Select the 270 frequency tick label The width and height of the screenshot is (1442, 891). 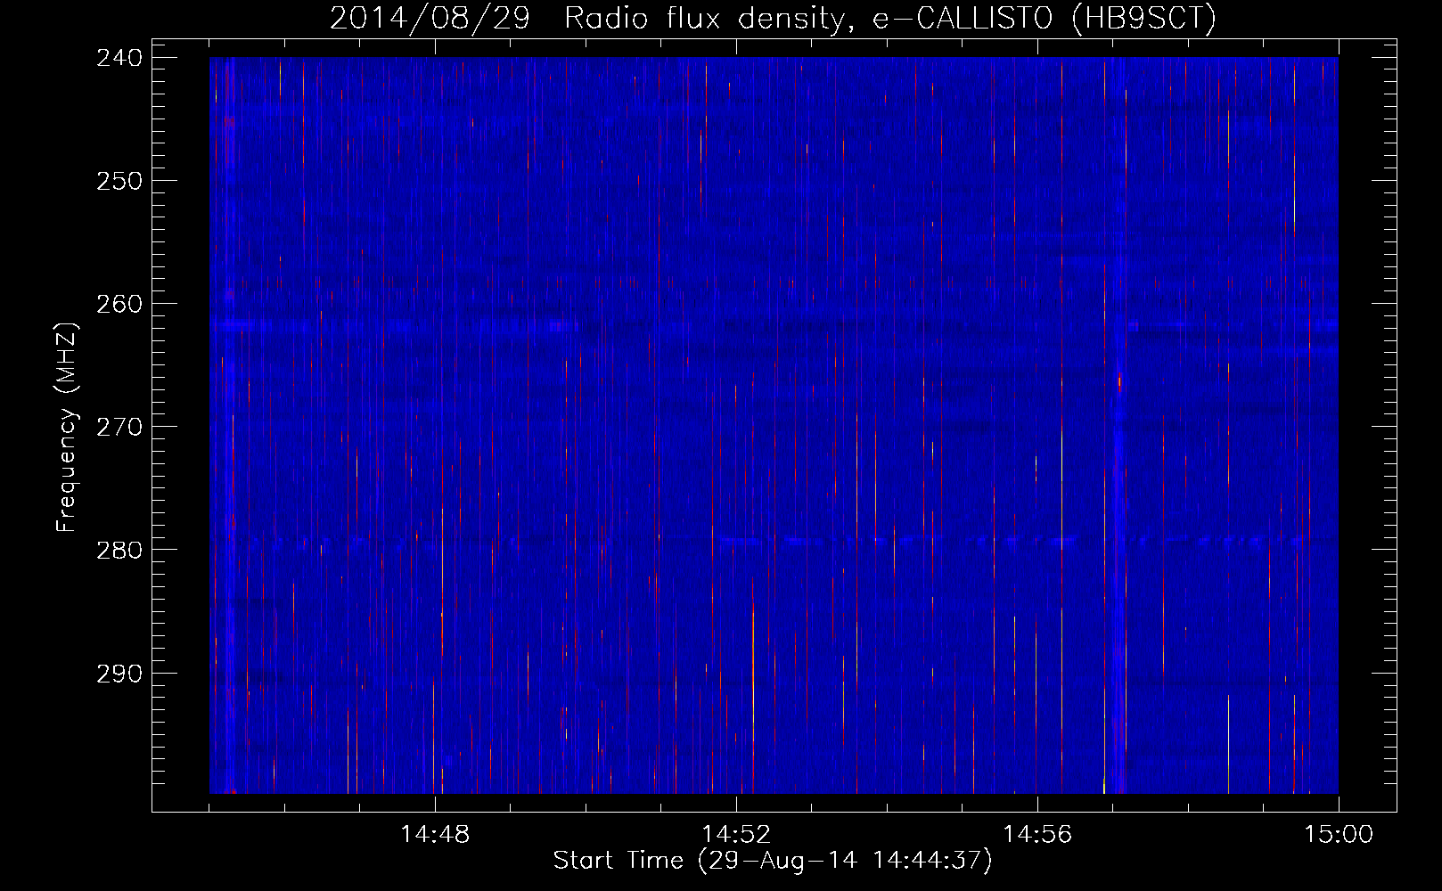pyautogui.click(x=119, y=427)
